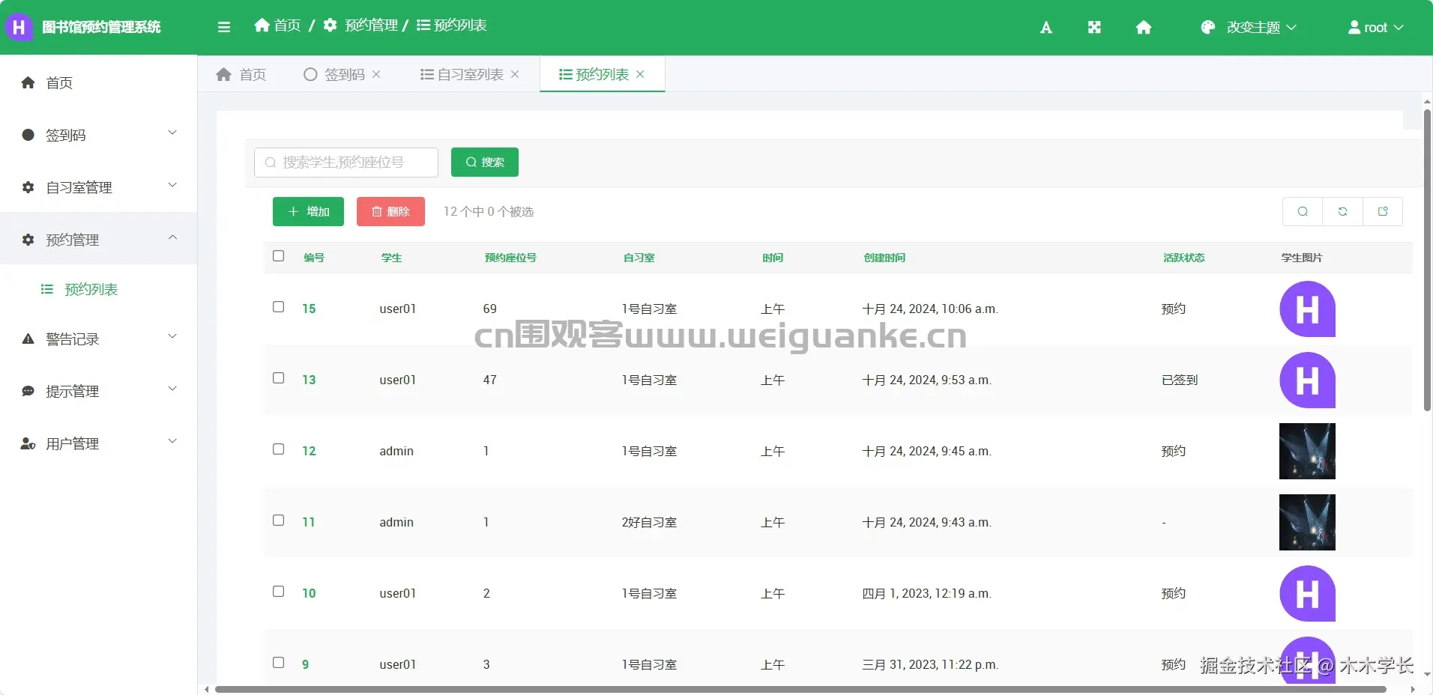This screenshot has width=1433, height=695.
Task: Click the breadcrumb home icon
Action: coord(262,25)
